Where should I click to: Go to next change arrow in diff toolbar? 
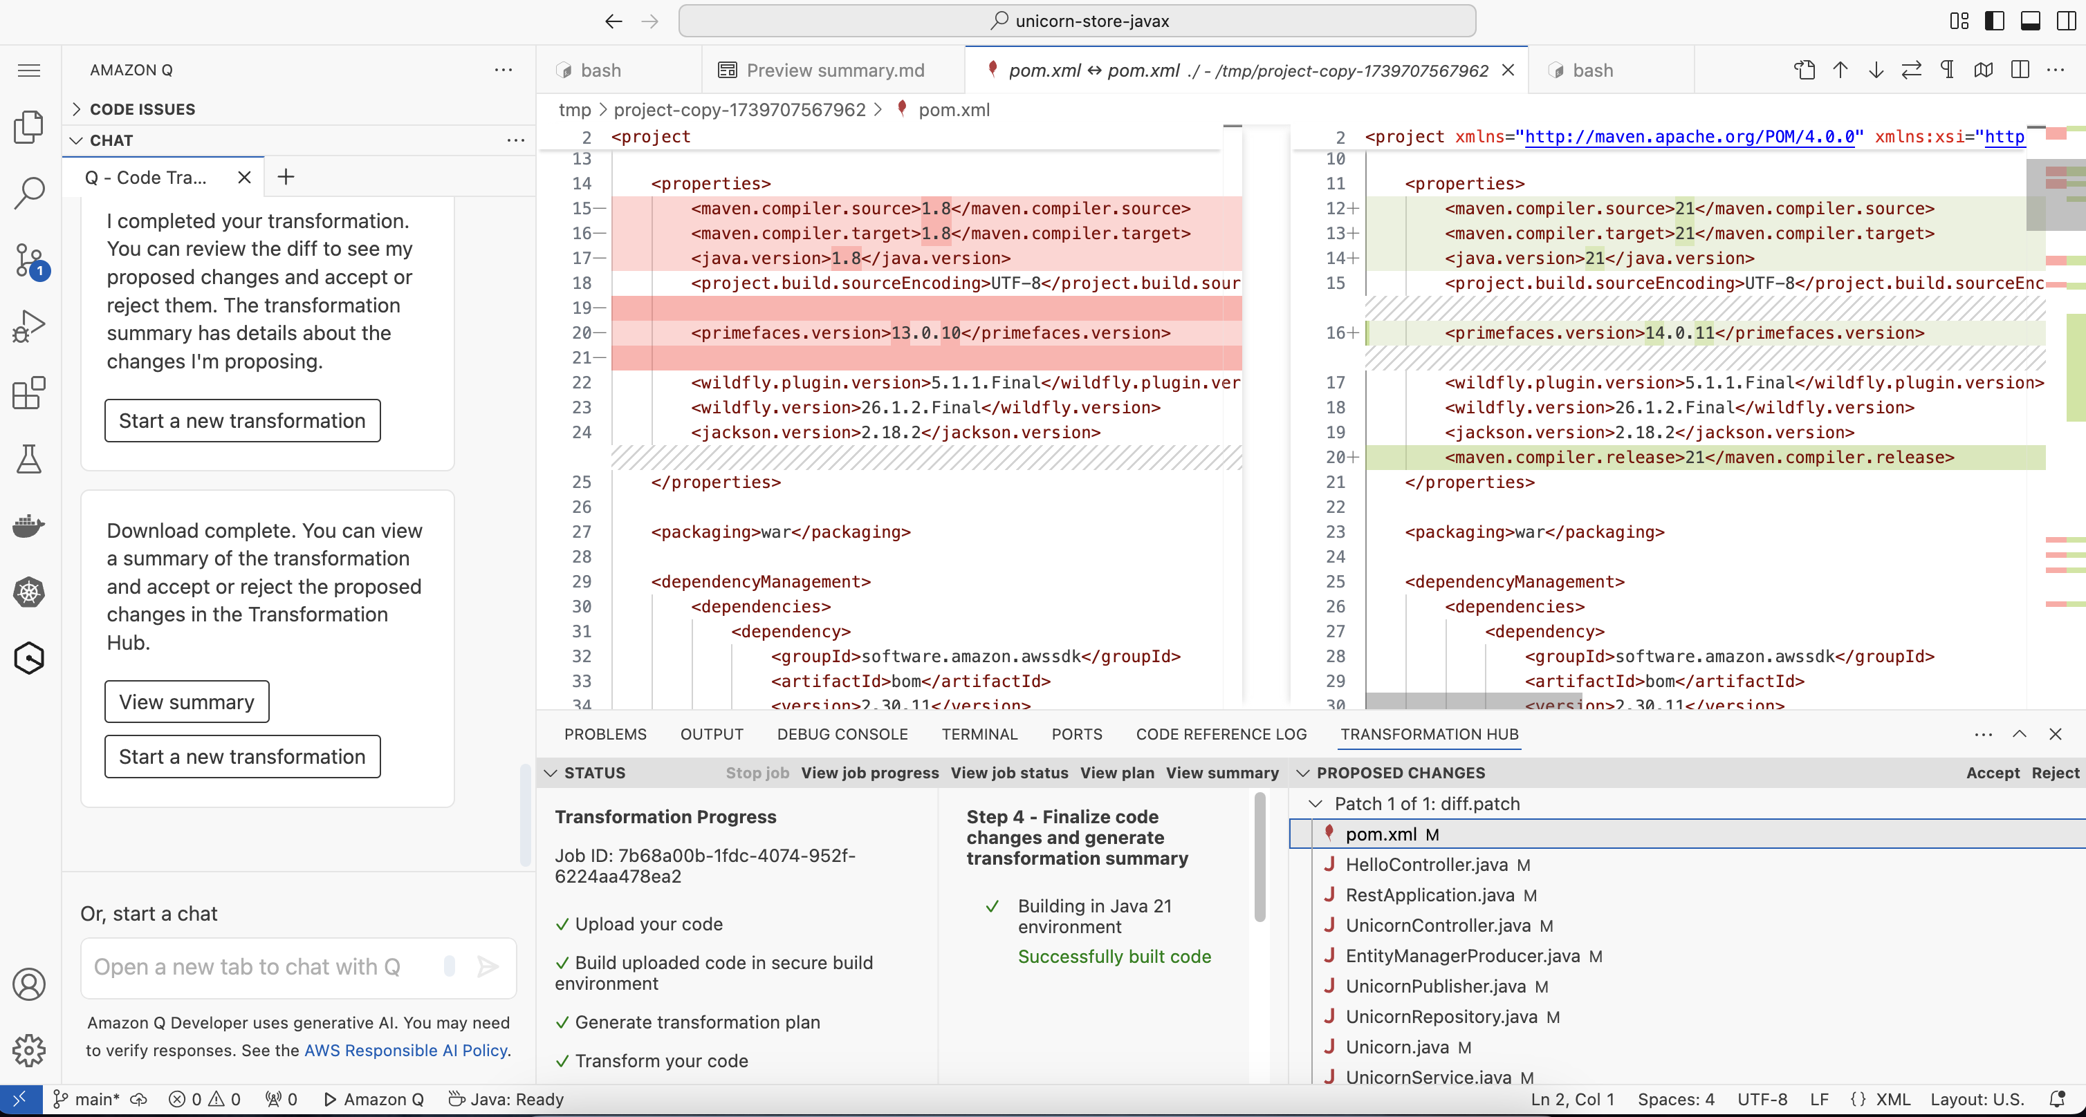pos(1876,71)
